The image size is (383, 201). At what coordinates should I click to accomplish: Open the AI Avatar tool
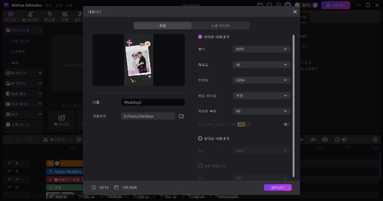pos(30,17)
